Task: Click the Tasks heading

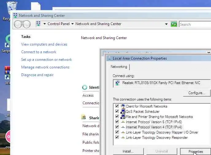Action: tap(26, 37)
